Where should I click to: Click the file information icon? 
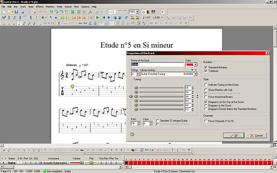click(x=23, y=12)
